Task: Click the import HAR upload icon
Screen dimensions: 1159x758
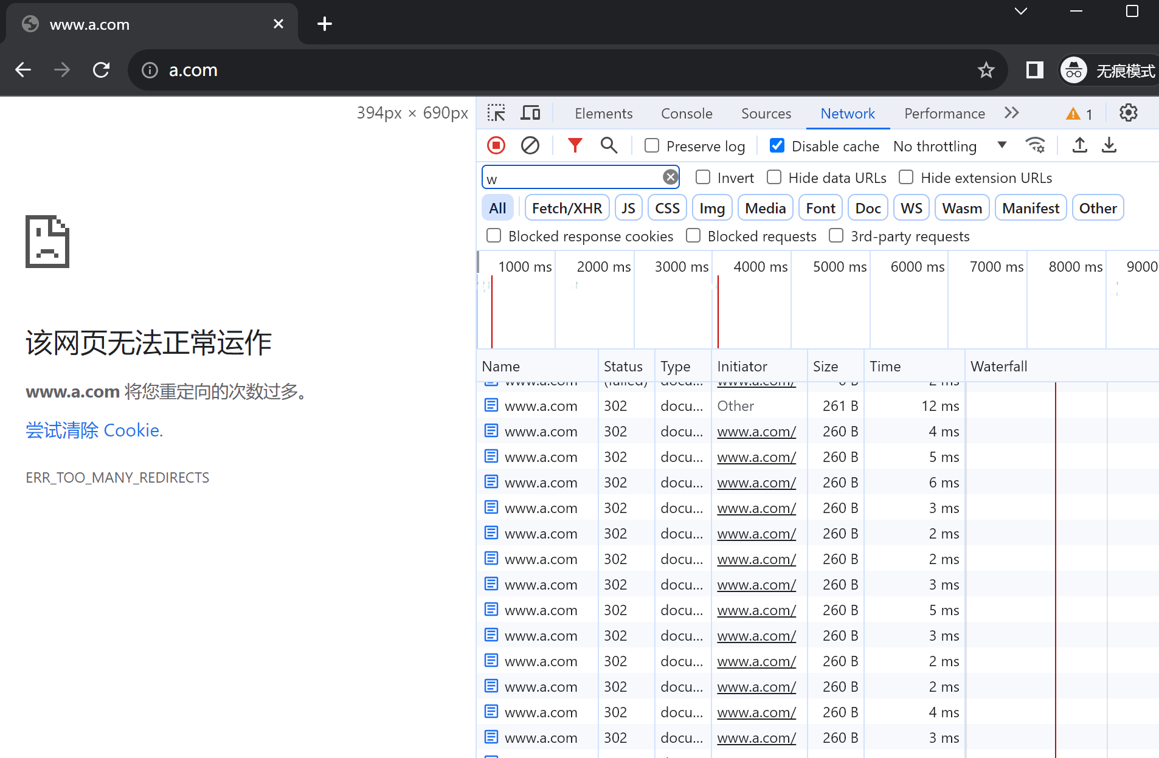Action: point(1079,146)
